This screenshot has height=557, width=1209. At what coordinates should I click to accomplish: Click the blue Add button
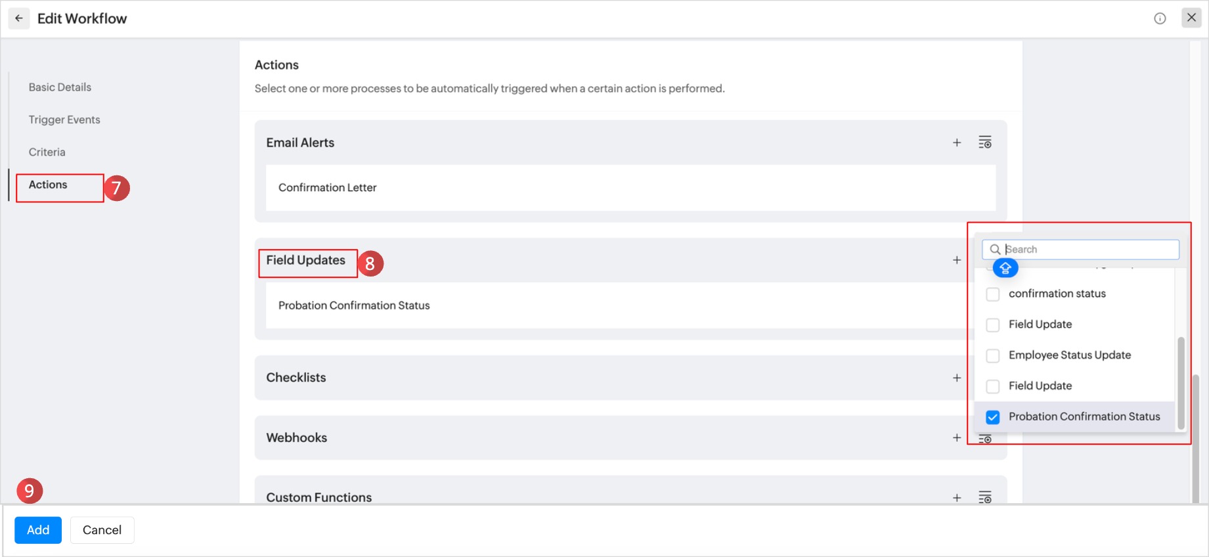pos(38,530)
